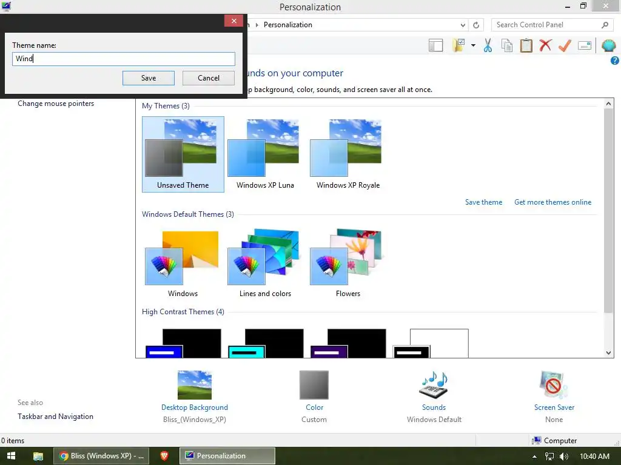Click the '0 items' status text
This screenshot has width=621, height=465.
click(x=13, y=441)
